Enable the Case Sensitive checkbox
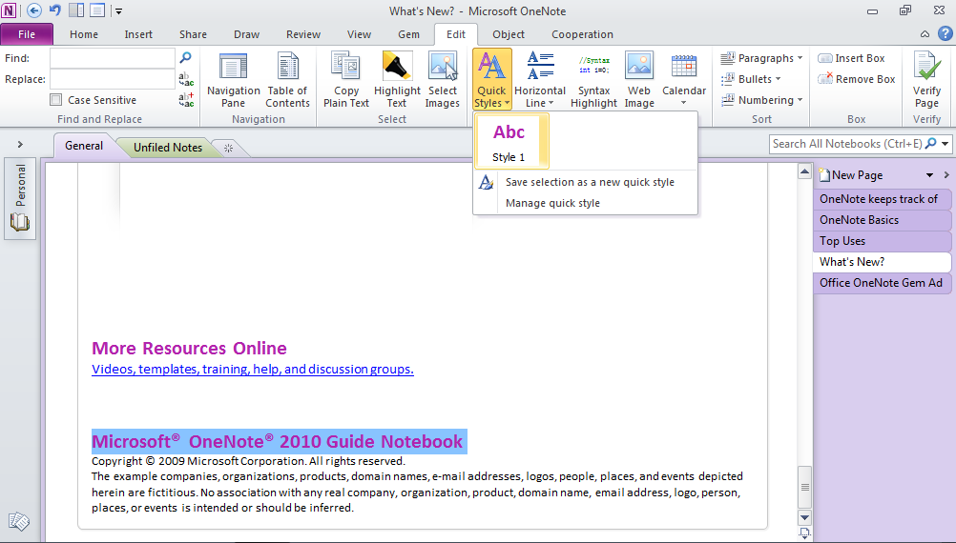The image size is (956, 543). pyautogui.click(x=56, y=100)
